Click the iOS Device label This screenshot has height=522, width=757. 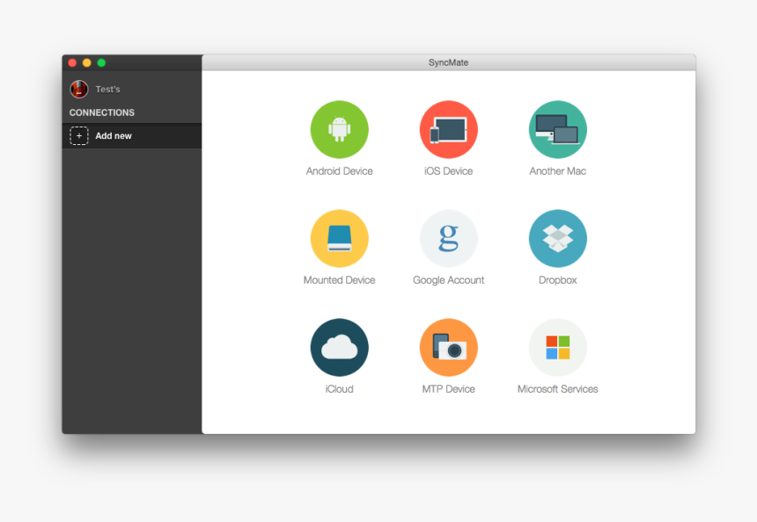pos(449,171)
